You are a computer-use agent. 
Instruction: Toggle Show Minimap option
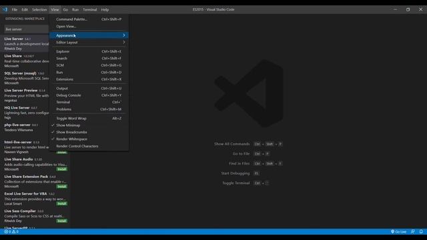(89, 125)
